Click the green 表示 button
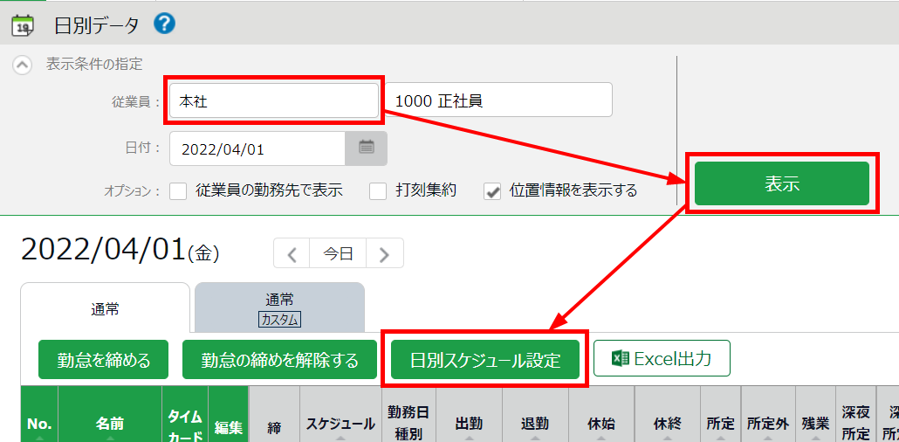Image resolution: width=899 pixels, height=442 pixels. point(782,183)
